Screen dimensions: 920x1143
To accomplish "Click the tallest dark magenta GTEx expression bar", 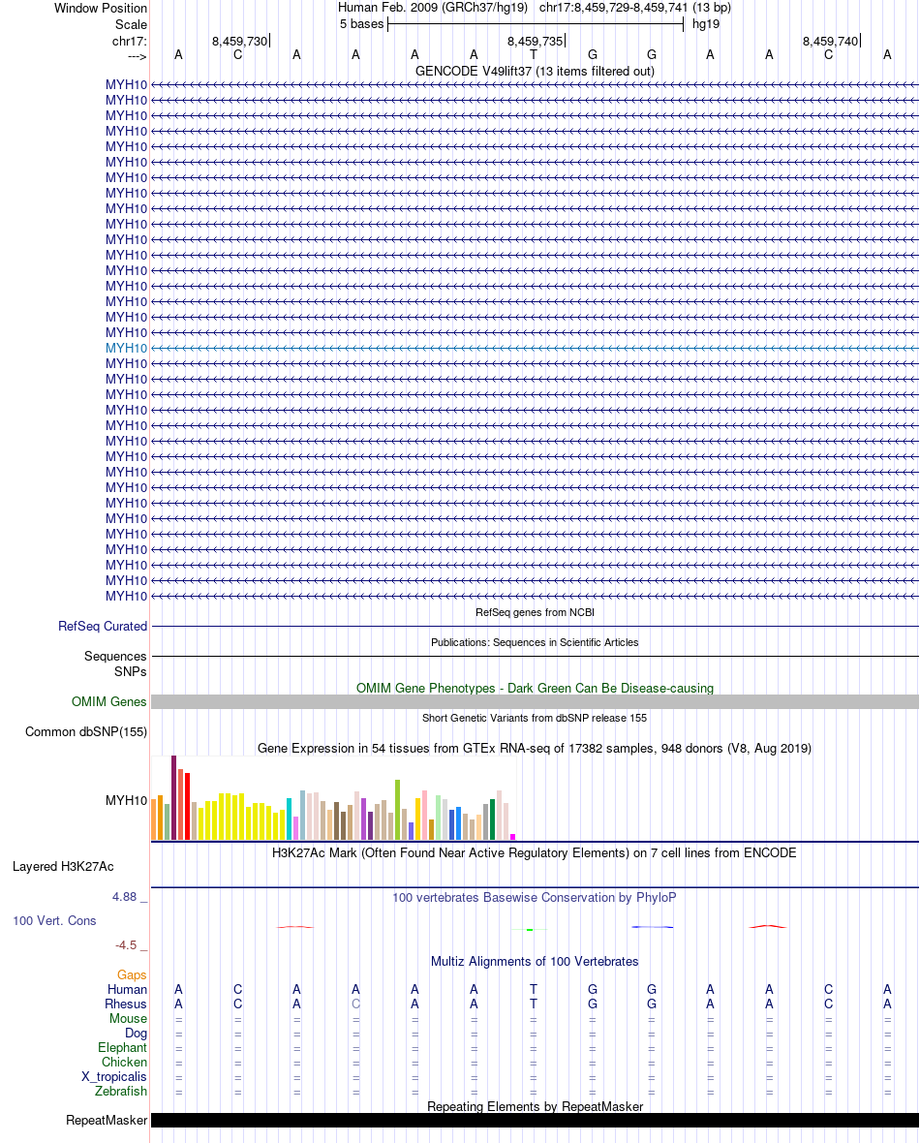I will (174, 798).
